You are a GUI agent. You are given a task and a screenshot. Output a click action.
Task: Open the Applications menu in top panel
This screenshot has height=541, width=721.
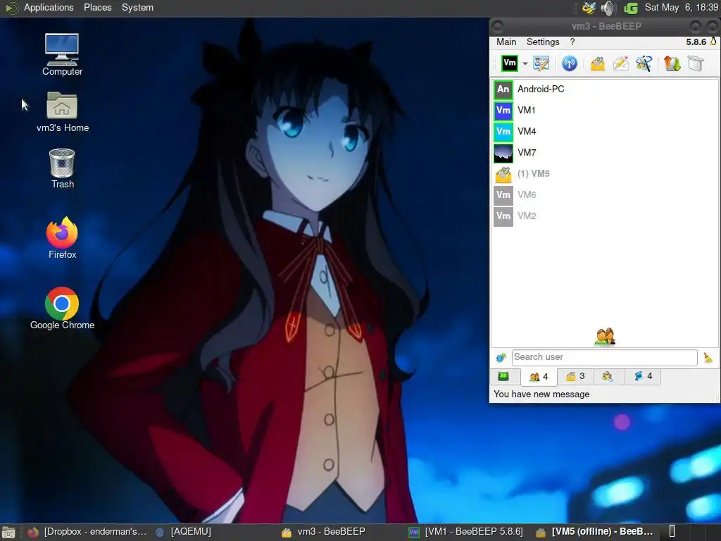coord(49,7)
